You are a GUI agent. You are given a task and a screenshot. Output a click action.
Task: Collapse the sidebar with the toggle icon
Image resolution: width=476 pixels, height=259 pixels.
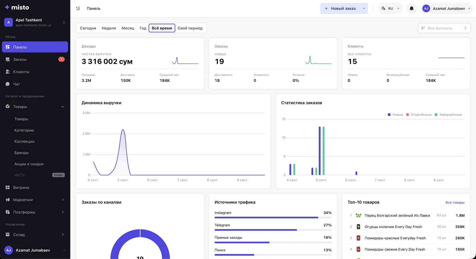(x=78, y=8)
